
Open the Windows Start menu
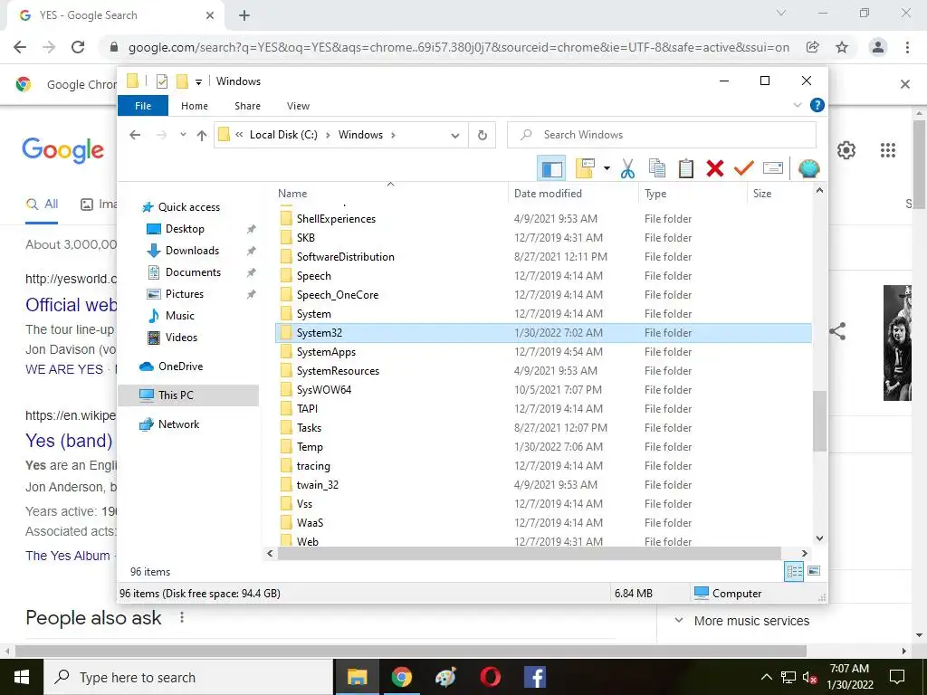(22, 677)
